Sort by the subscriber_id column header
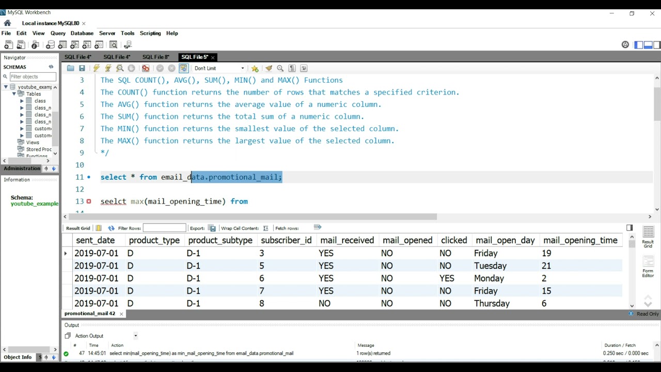The width and height of the screenshot is (661, 372). (286, 240)
